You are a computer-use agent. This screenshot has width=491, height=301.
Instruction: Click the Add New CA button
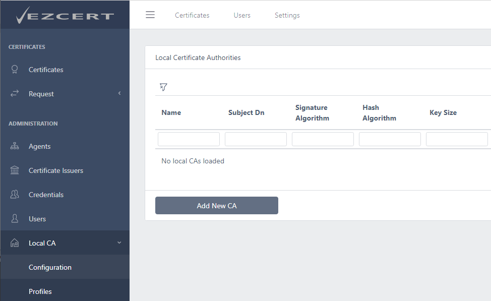[x=217, y=206]
